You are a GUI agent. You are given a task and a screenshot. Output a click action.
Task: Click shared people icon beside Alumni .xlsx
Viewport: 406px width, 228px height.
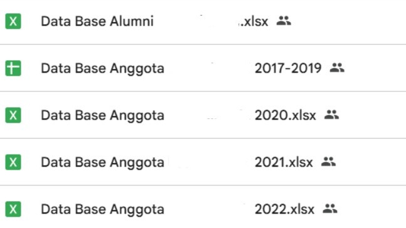tap(284, 21)
